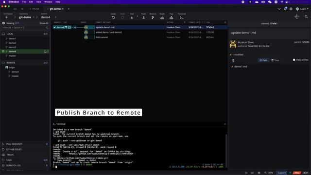
Task: Click the PRO badge in the status bar
Action: 297,173
